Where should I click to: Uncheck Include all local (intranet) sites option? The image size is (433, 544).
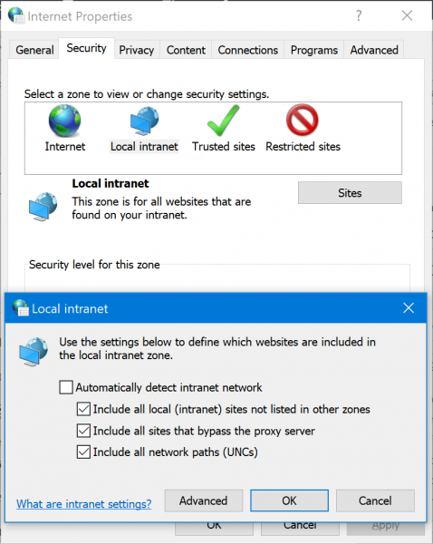click(83, 409)
